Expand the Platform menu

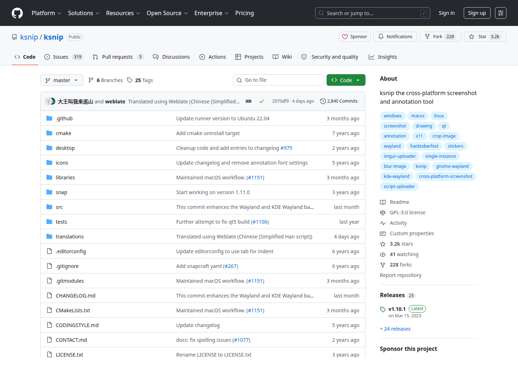46,13
